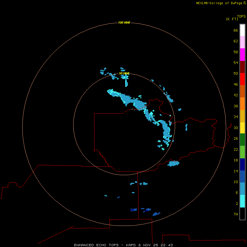This screenshot has height=247, width=247.
Task: Click the TH legend label
Action: tap(236, 214)
